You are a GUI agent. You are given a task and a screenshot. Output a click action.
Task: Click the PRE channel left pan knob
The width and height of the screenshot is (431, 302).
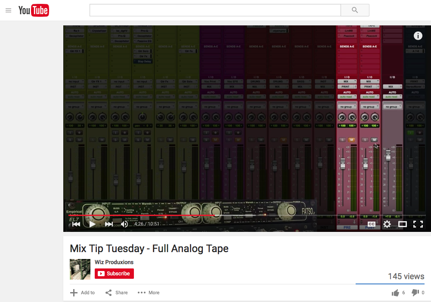tap(342, 117)
